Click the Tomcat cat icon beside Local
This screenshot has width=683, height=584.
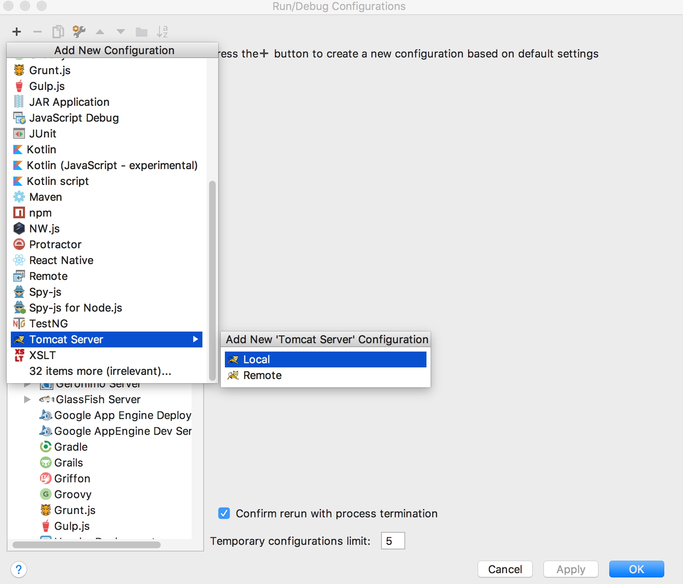coord(233,359)
